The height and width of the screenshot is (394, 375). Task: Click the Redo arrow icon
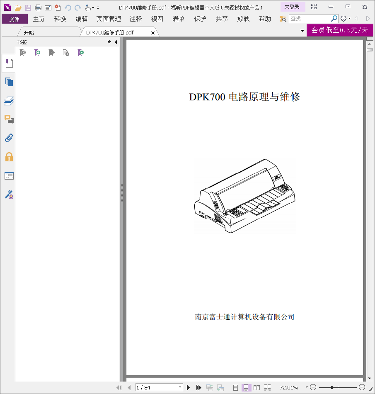pyautogui.click(x=78, y=8)
